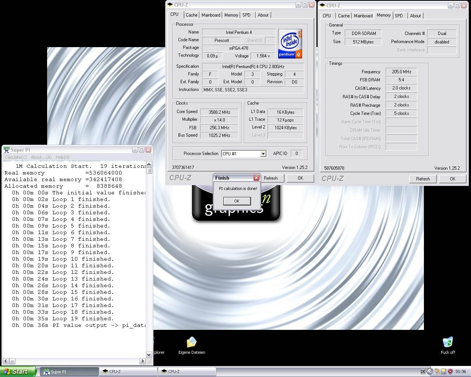Expand hidden tray icons with the chevron

coord(430,371)
